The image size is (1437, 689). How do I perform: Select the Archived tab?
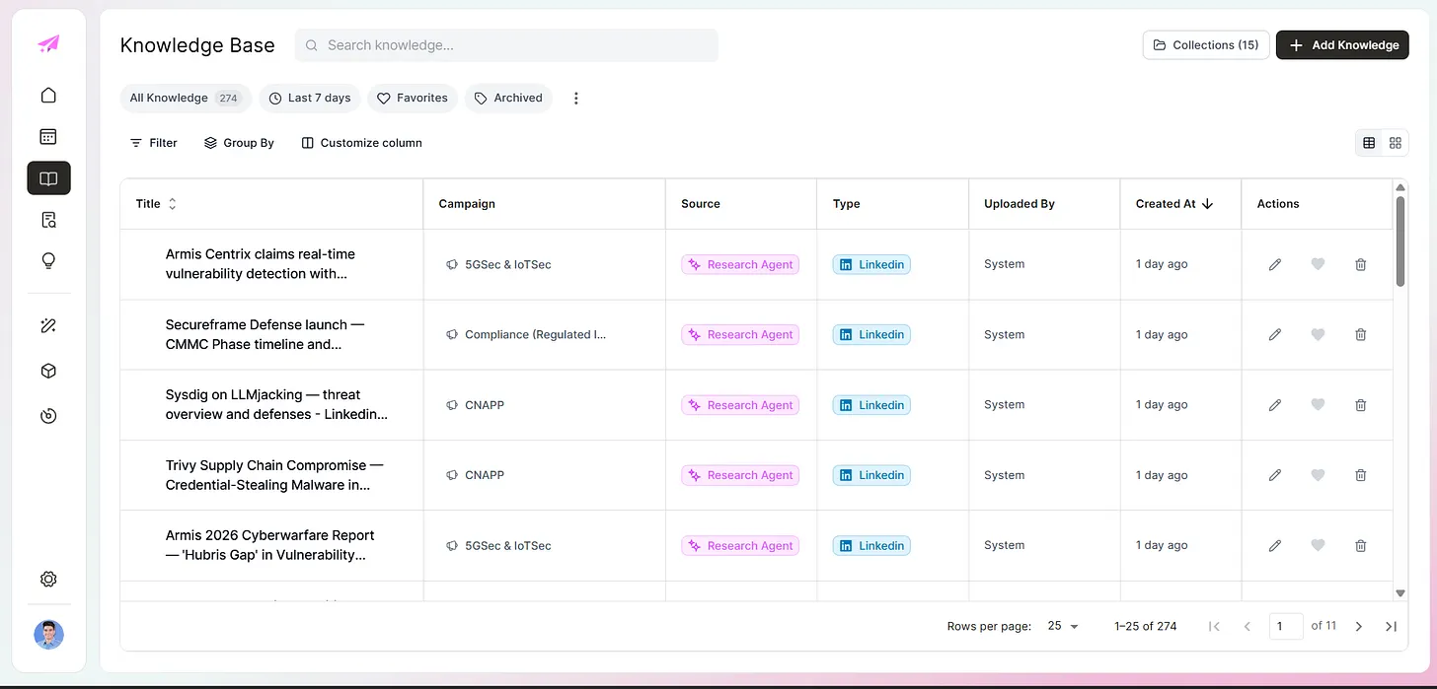[x=508, y=98]
